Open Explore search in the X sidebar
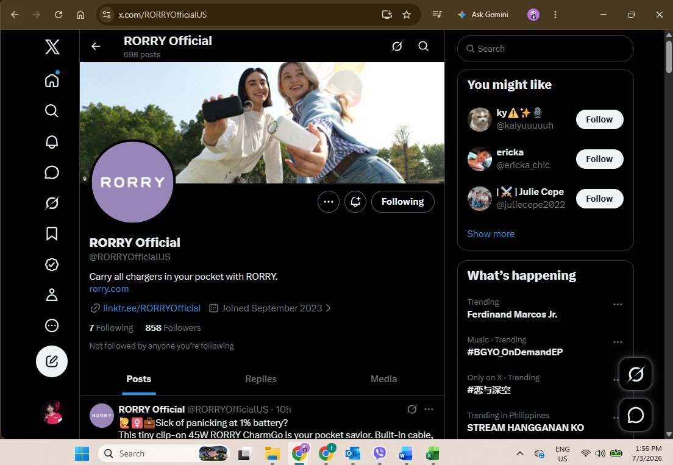The image size is (673, 465). [x=52, y=111]
